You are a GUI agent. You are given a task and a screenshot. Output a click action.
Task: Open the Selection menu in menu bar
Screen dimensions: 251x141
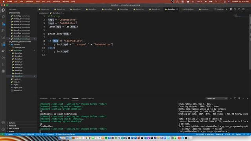coord(29,2)
